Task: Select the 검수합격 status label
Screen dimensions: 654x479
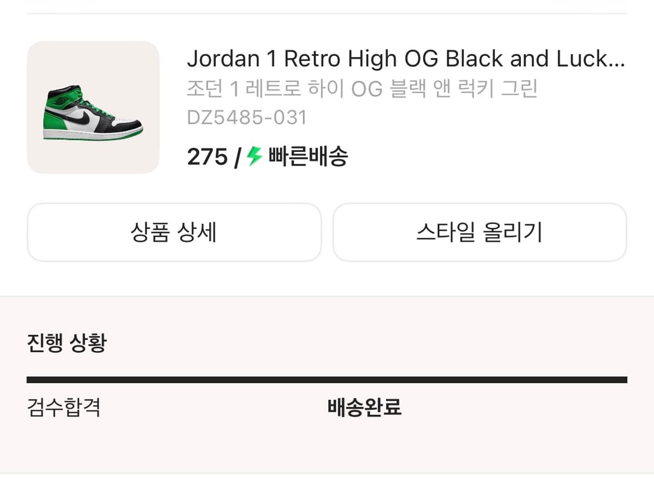Action: point(64,408)
